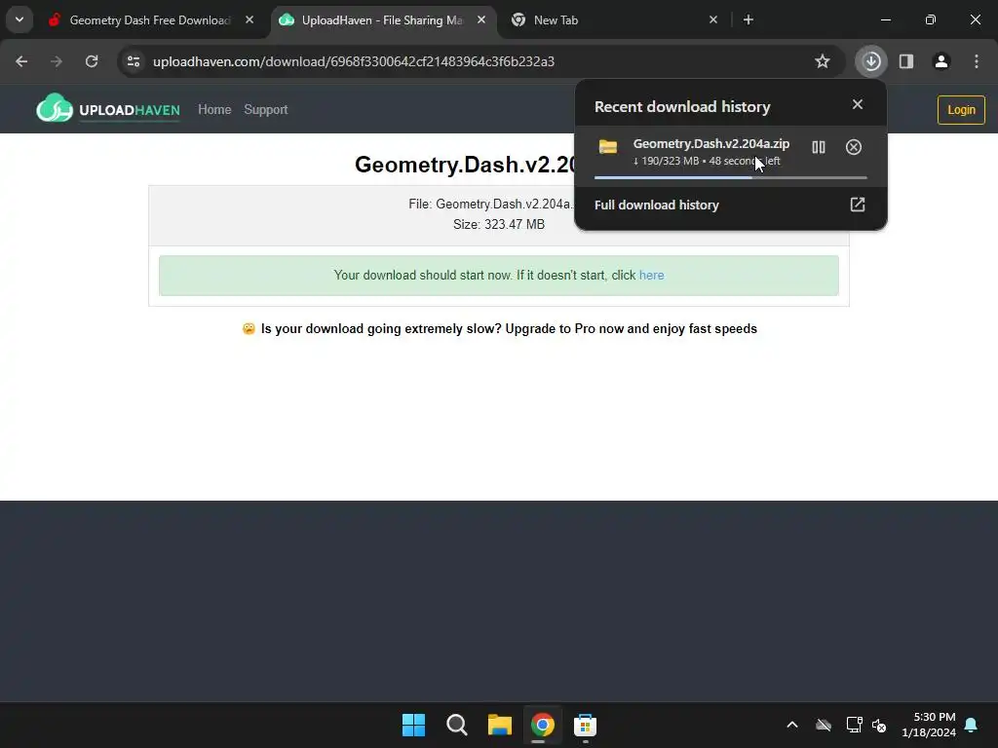Open Microsoft Store from taskbar

pyautogui.click(x=585, y=725)
